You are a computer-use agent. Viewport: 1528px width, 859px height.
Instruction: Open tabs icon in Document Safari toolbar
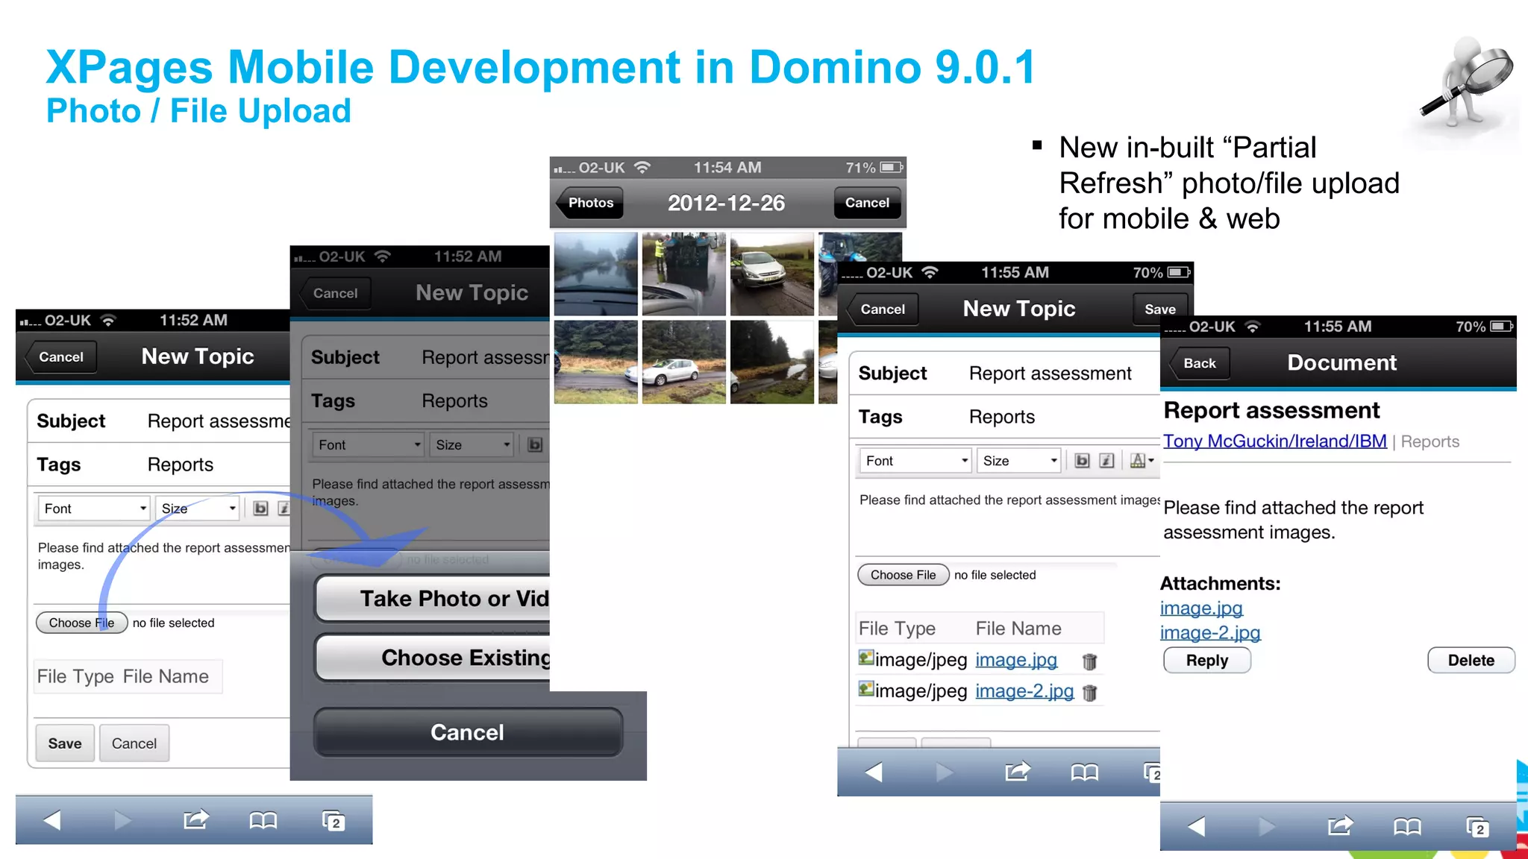click(1477, 826)
